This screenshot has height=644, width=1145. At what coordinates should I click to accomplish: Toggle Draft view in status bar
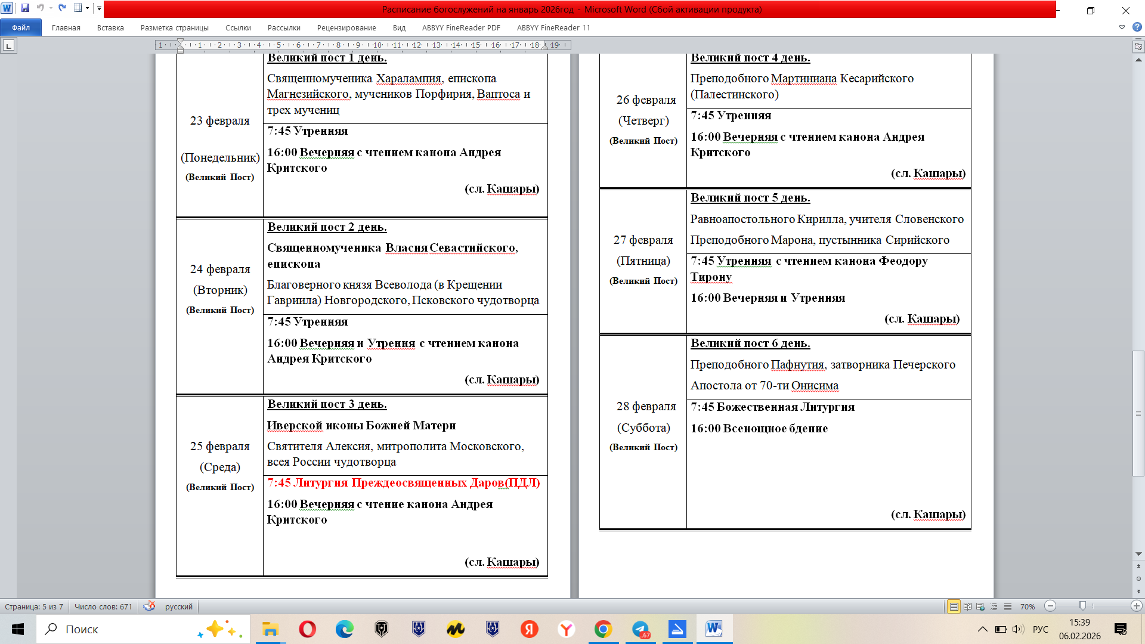coord(1008,606)
